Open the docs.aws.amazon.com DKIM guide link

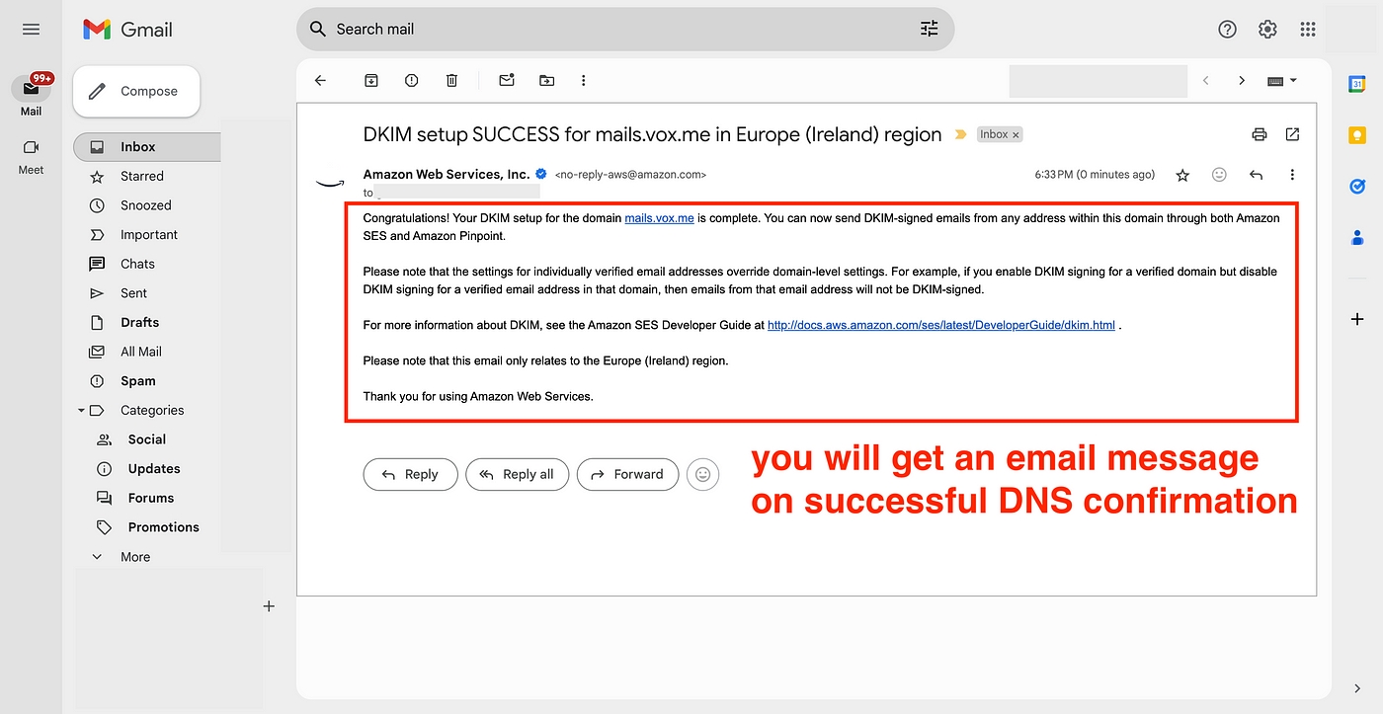coord(941,325)
